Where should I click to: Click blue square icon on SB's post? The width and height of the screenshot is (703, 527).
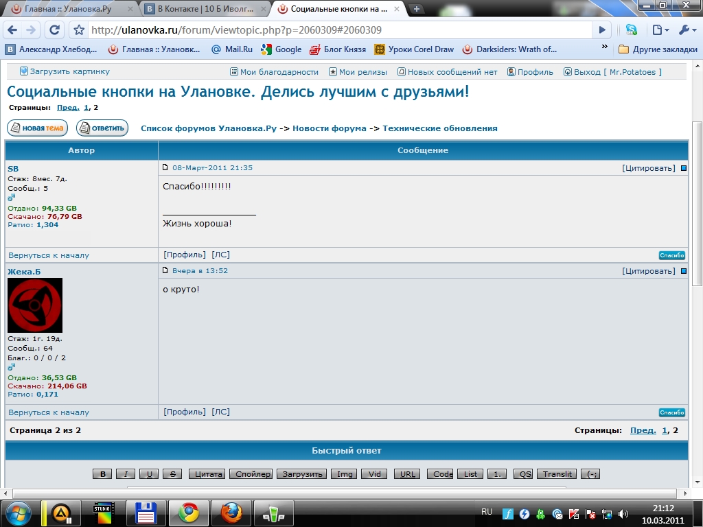684,168
